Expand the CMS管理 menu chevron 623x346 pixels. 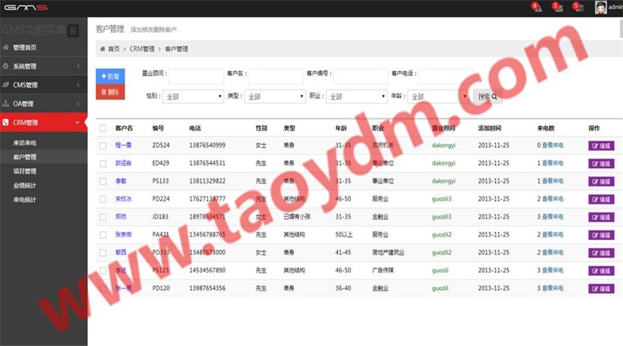click(78, 84)
